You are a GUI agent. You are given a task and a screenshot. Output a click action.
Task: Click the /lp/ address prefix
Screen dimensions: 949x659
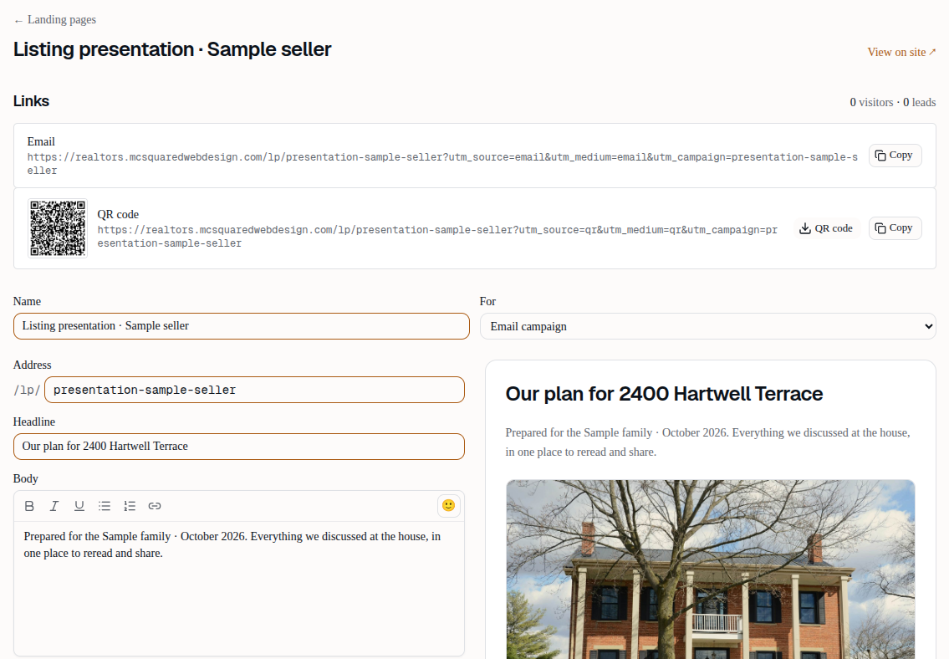pos(27,391)
